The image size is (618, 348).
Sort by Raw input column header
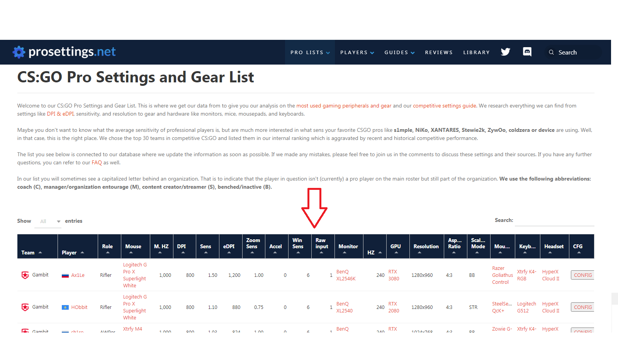(323, 246)
